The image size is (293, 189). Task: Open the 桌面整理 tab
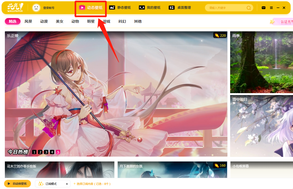point(180,8)
